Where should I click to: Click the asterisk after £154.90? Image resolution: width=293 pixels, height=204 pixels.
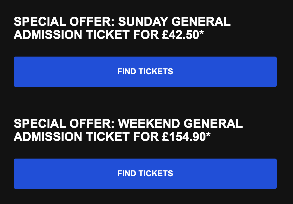point(208,135)
